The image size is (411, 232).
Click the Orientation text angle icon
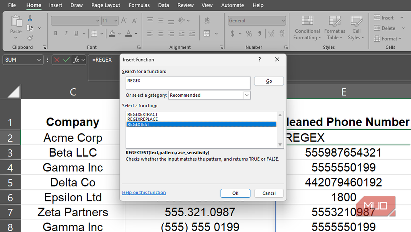pos(182,20)
